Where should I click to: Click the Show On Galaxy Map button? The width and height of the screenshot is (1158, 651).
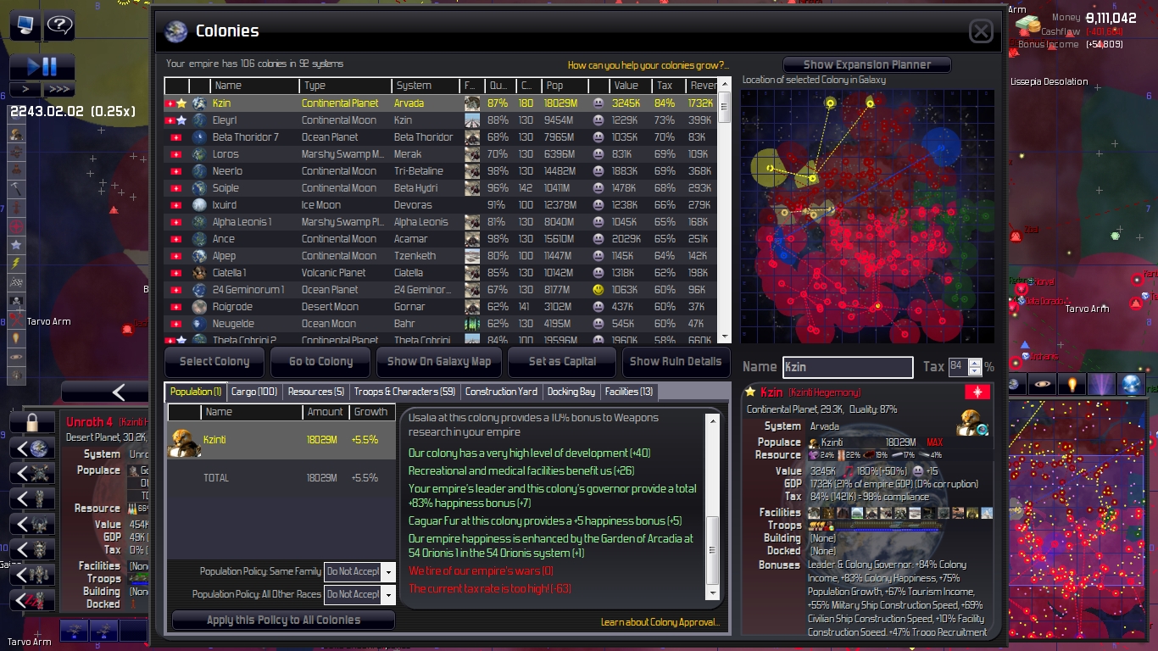(x=439, y=361)
